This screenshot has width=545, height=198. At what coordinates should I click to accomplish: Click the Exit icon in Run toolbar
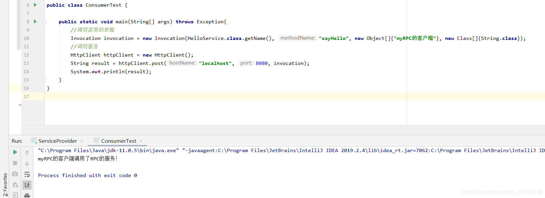[x=15, y=195]
